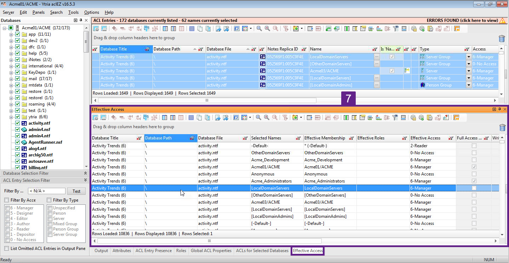Pin the Databases panel using its pushpin icon
The width and height of the screenshot is (509, 263).
[80, 20]
